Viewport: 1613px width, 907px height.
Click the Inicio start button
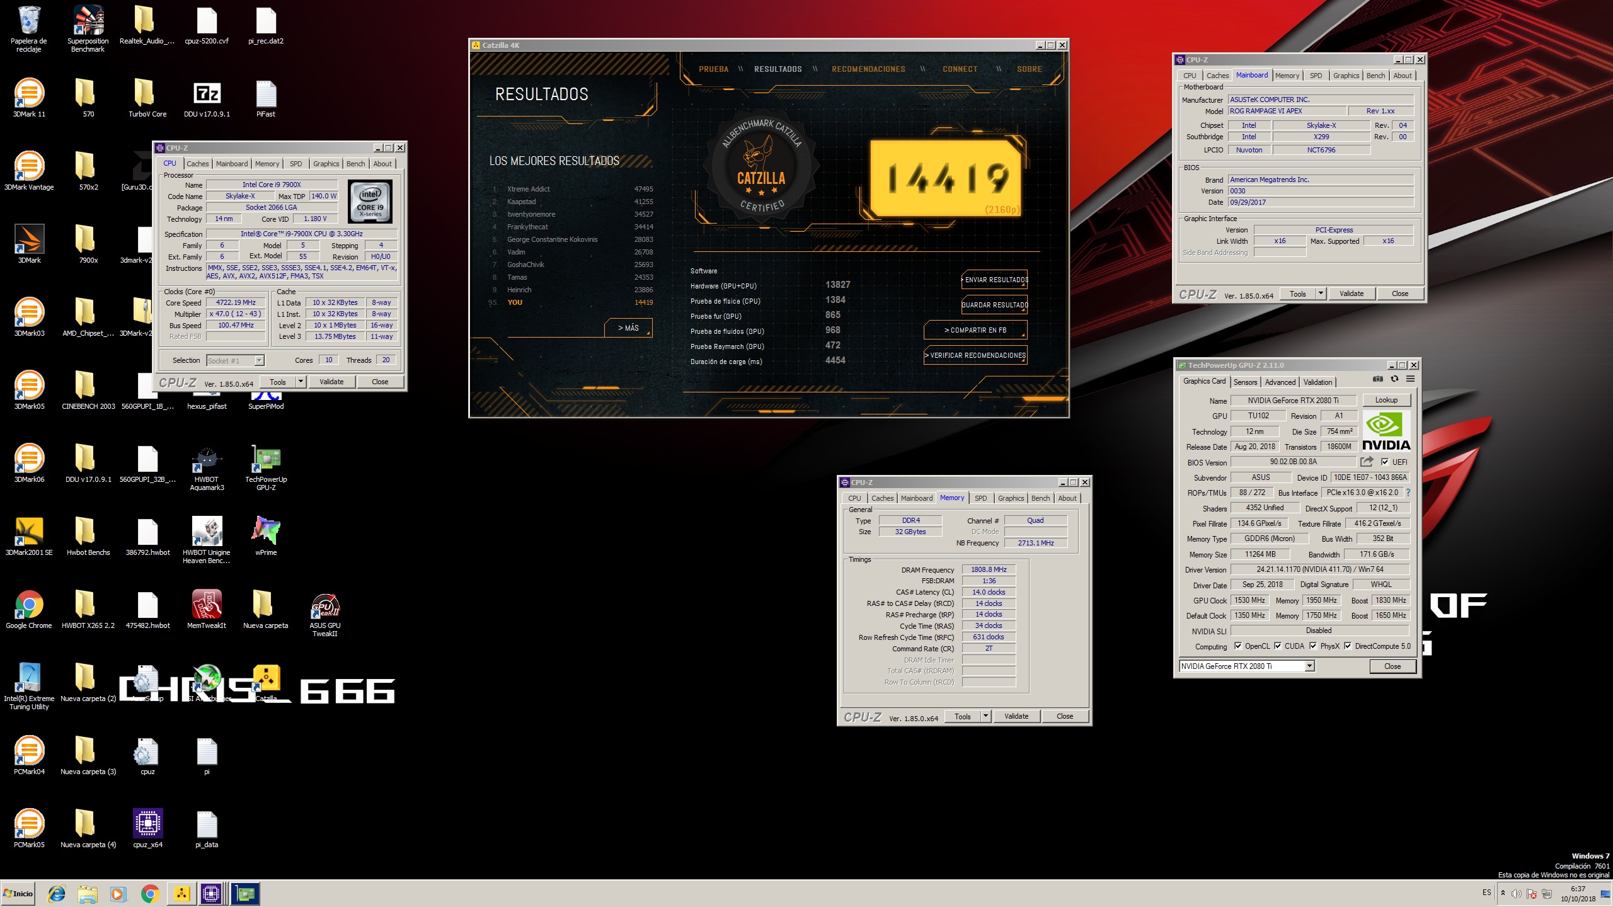pos(18,894)
